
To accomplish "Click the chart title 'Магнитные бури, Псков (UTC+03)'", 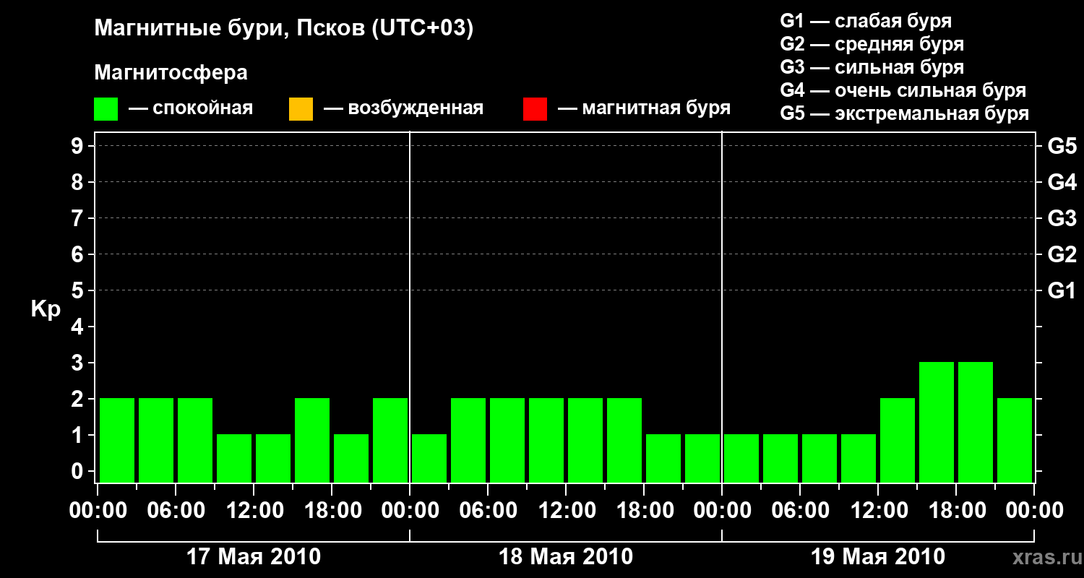I will coord(284,29).
